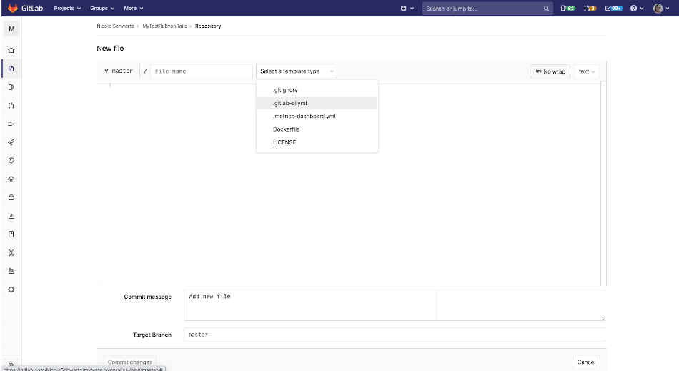Click the Merge Requests sidebar icon
The height and width of the screenshot is (371, 679).
[x=11, y=105]
